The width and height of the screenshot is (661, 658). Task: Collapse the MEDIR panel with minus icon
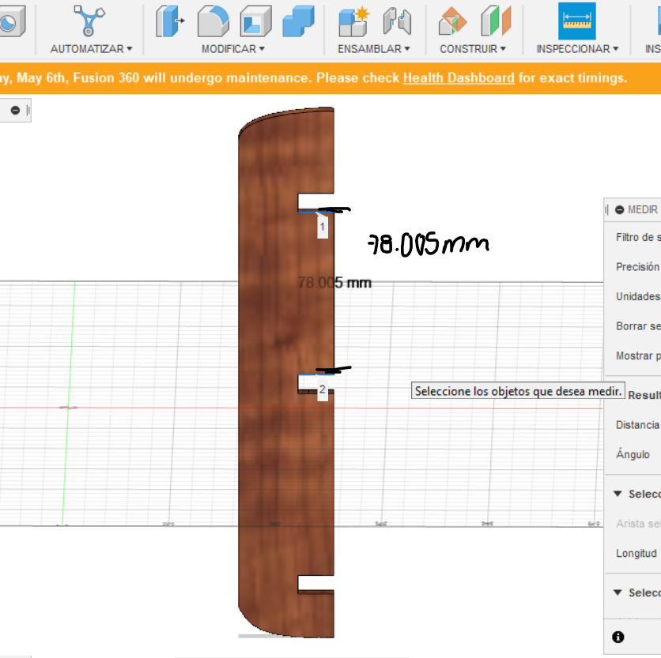(619, 210)
